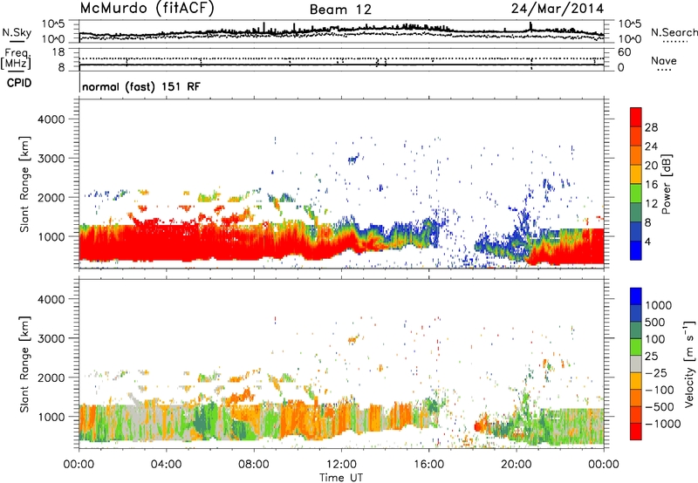This screenshot has width=698, height=483.
Task: Click power panel 'Slant Range [km]' label
Action: pos(24,184)
